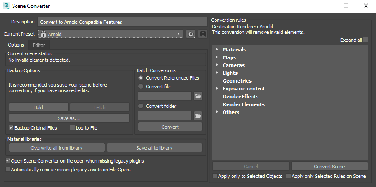Select the Convert Referenced Files radio button
The width and height of the screenshot is (376, 187).
(x=141, y=78)
